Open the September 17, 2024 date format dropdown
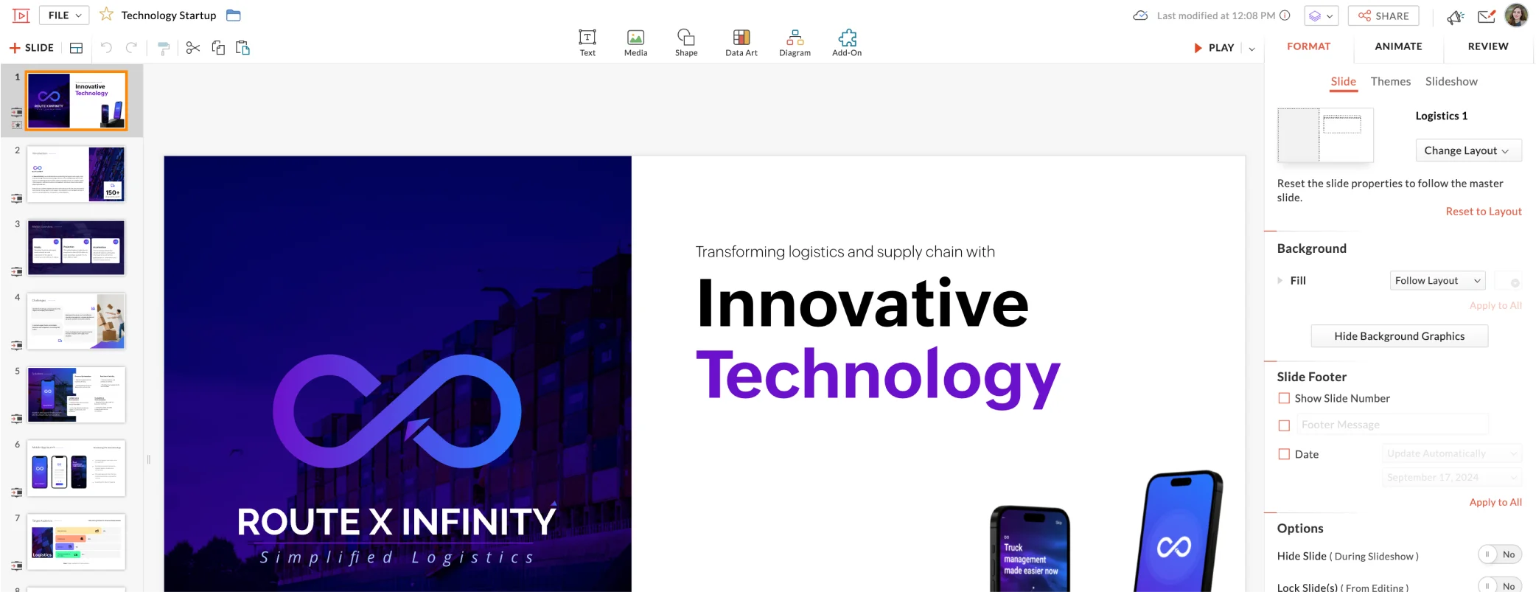Viewport: 1536px width, 592px height. point(1451,477)
